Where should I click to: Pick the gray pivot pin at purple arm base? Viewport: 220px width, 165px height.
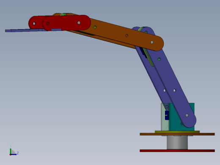(x=187, y=115)
